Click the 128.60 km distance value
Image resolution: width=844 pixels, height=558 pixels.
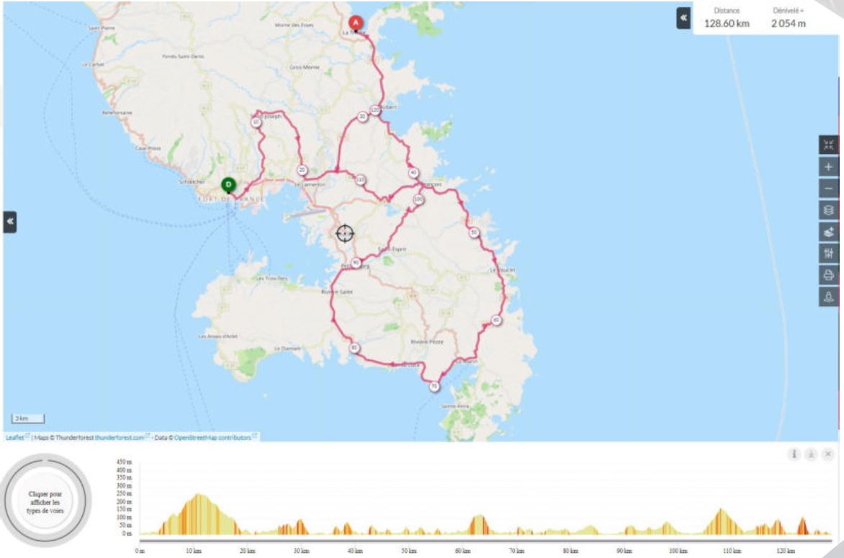pos(727,23)
